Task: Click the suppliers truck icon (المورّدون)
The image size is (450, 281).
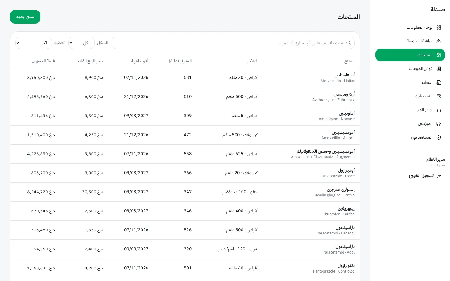Action: pos(439,124)
